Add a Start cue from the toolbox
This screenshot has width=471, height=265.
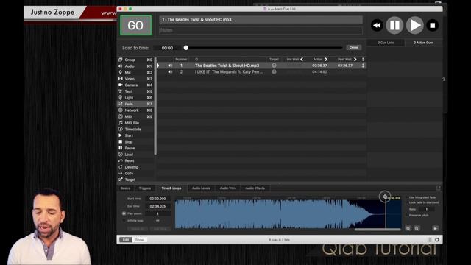(x=135, y=135)
